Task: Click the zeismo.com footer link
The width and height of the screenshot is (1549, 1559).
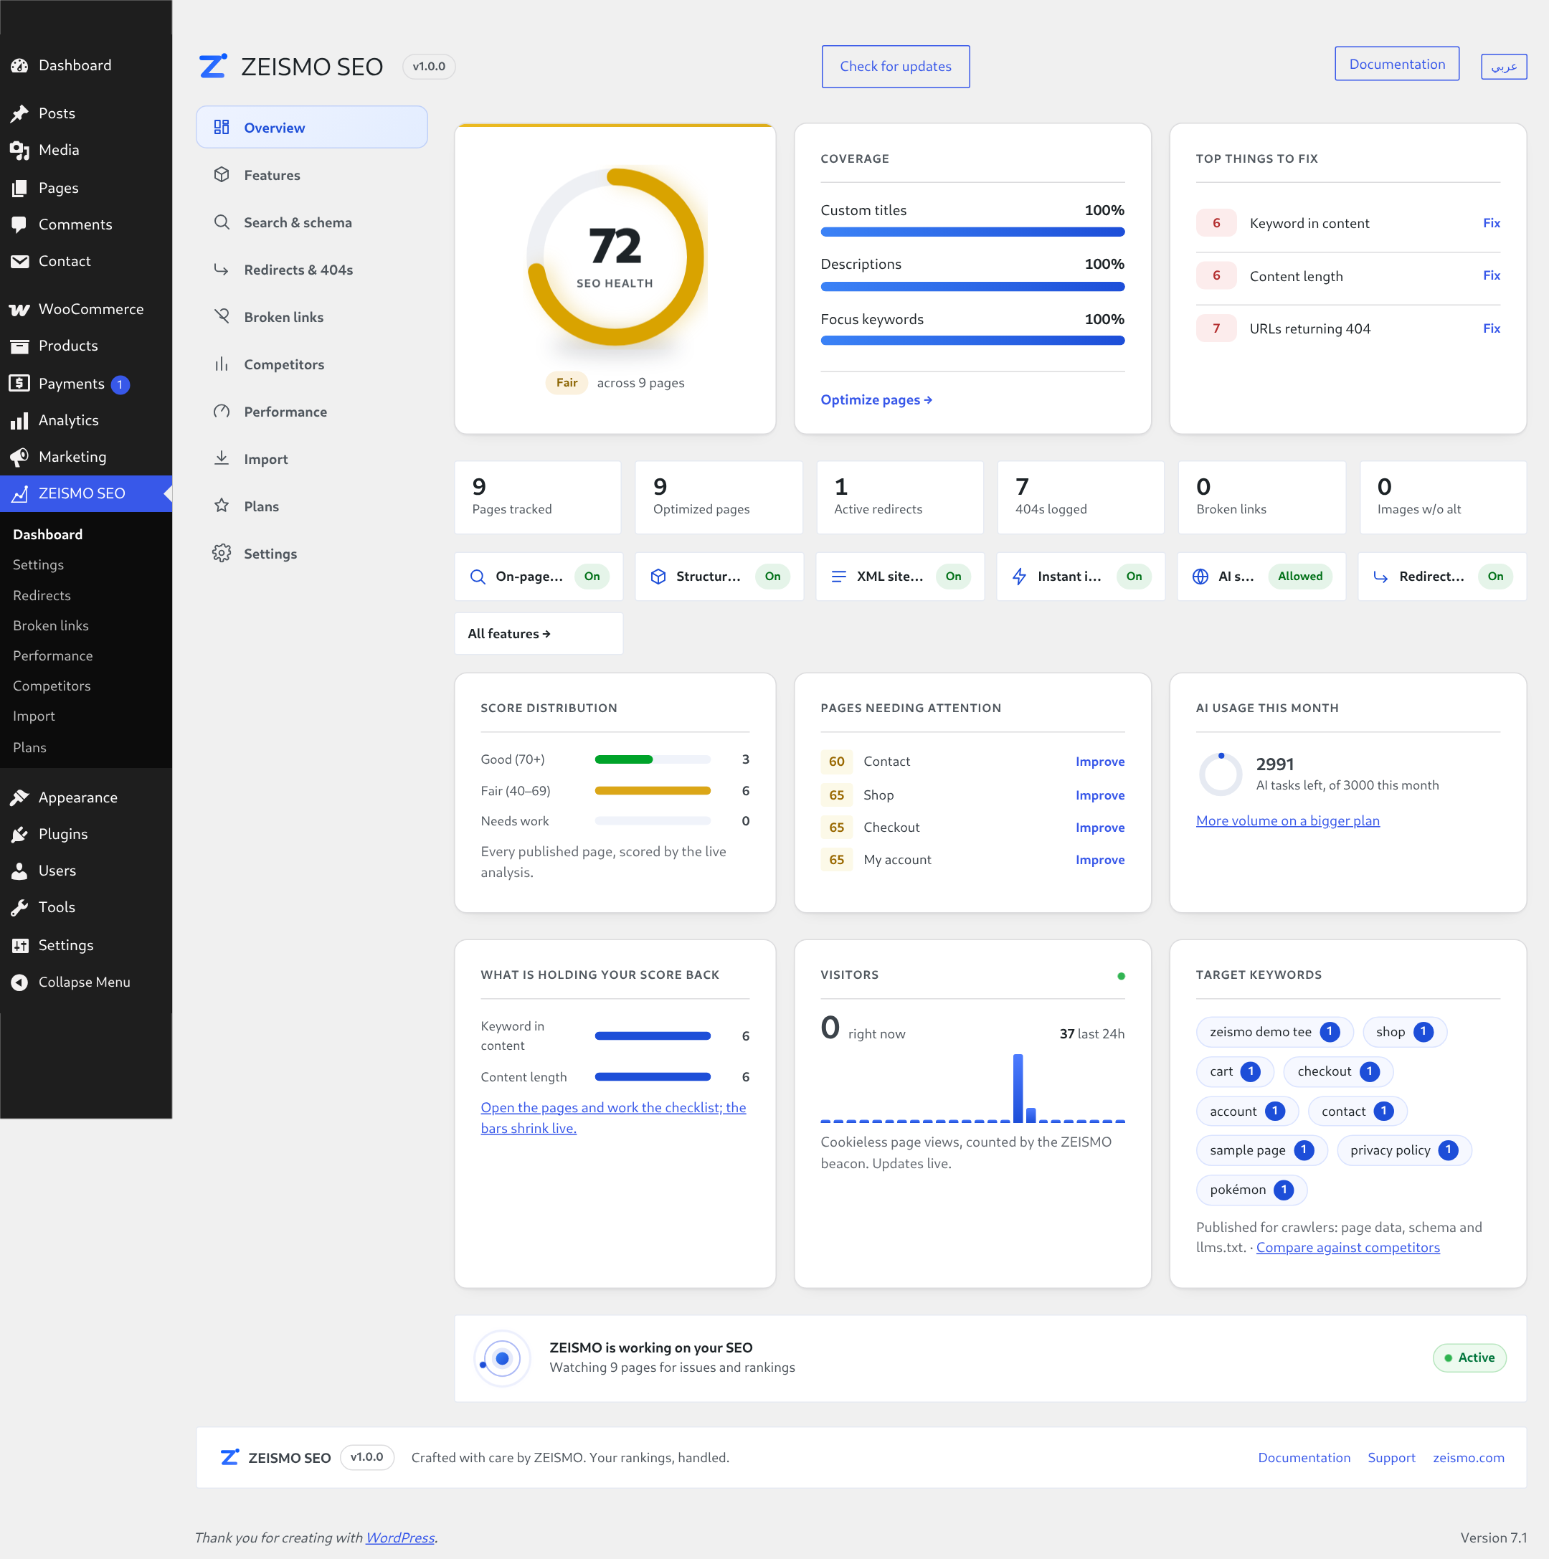Action: (1469, 1457)
